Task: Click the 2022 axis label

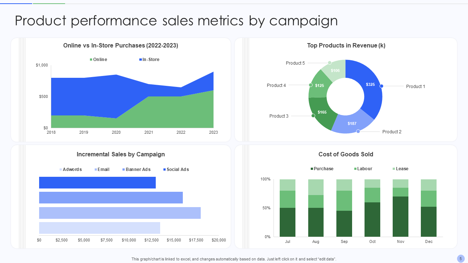Action: pos(181,132)
